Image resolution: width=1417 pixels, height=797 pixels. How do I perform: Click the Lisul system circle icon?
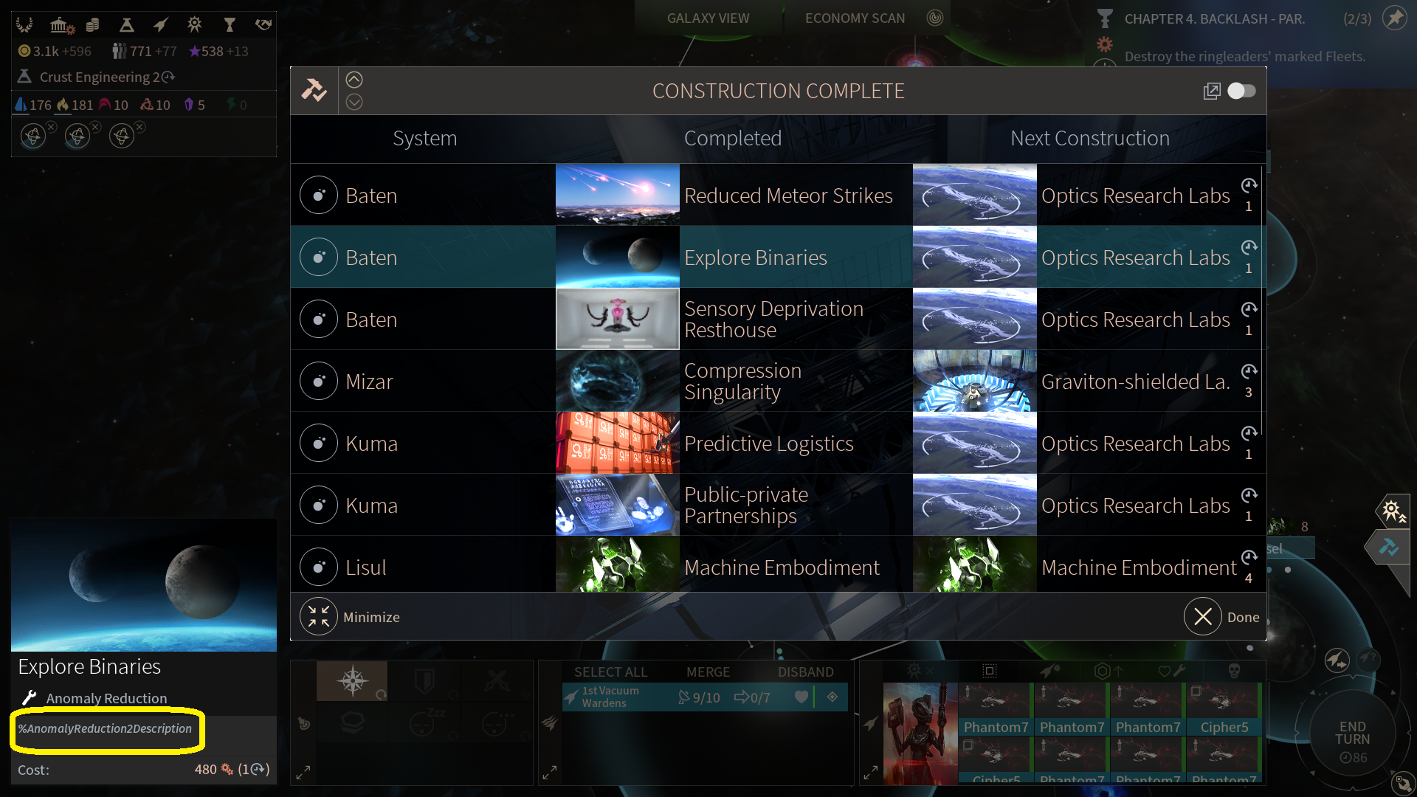click(319, 567)
